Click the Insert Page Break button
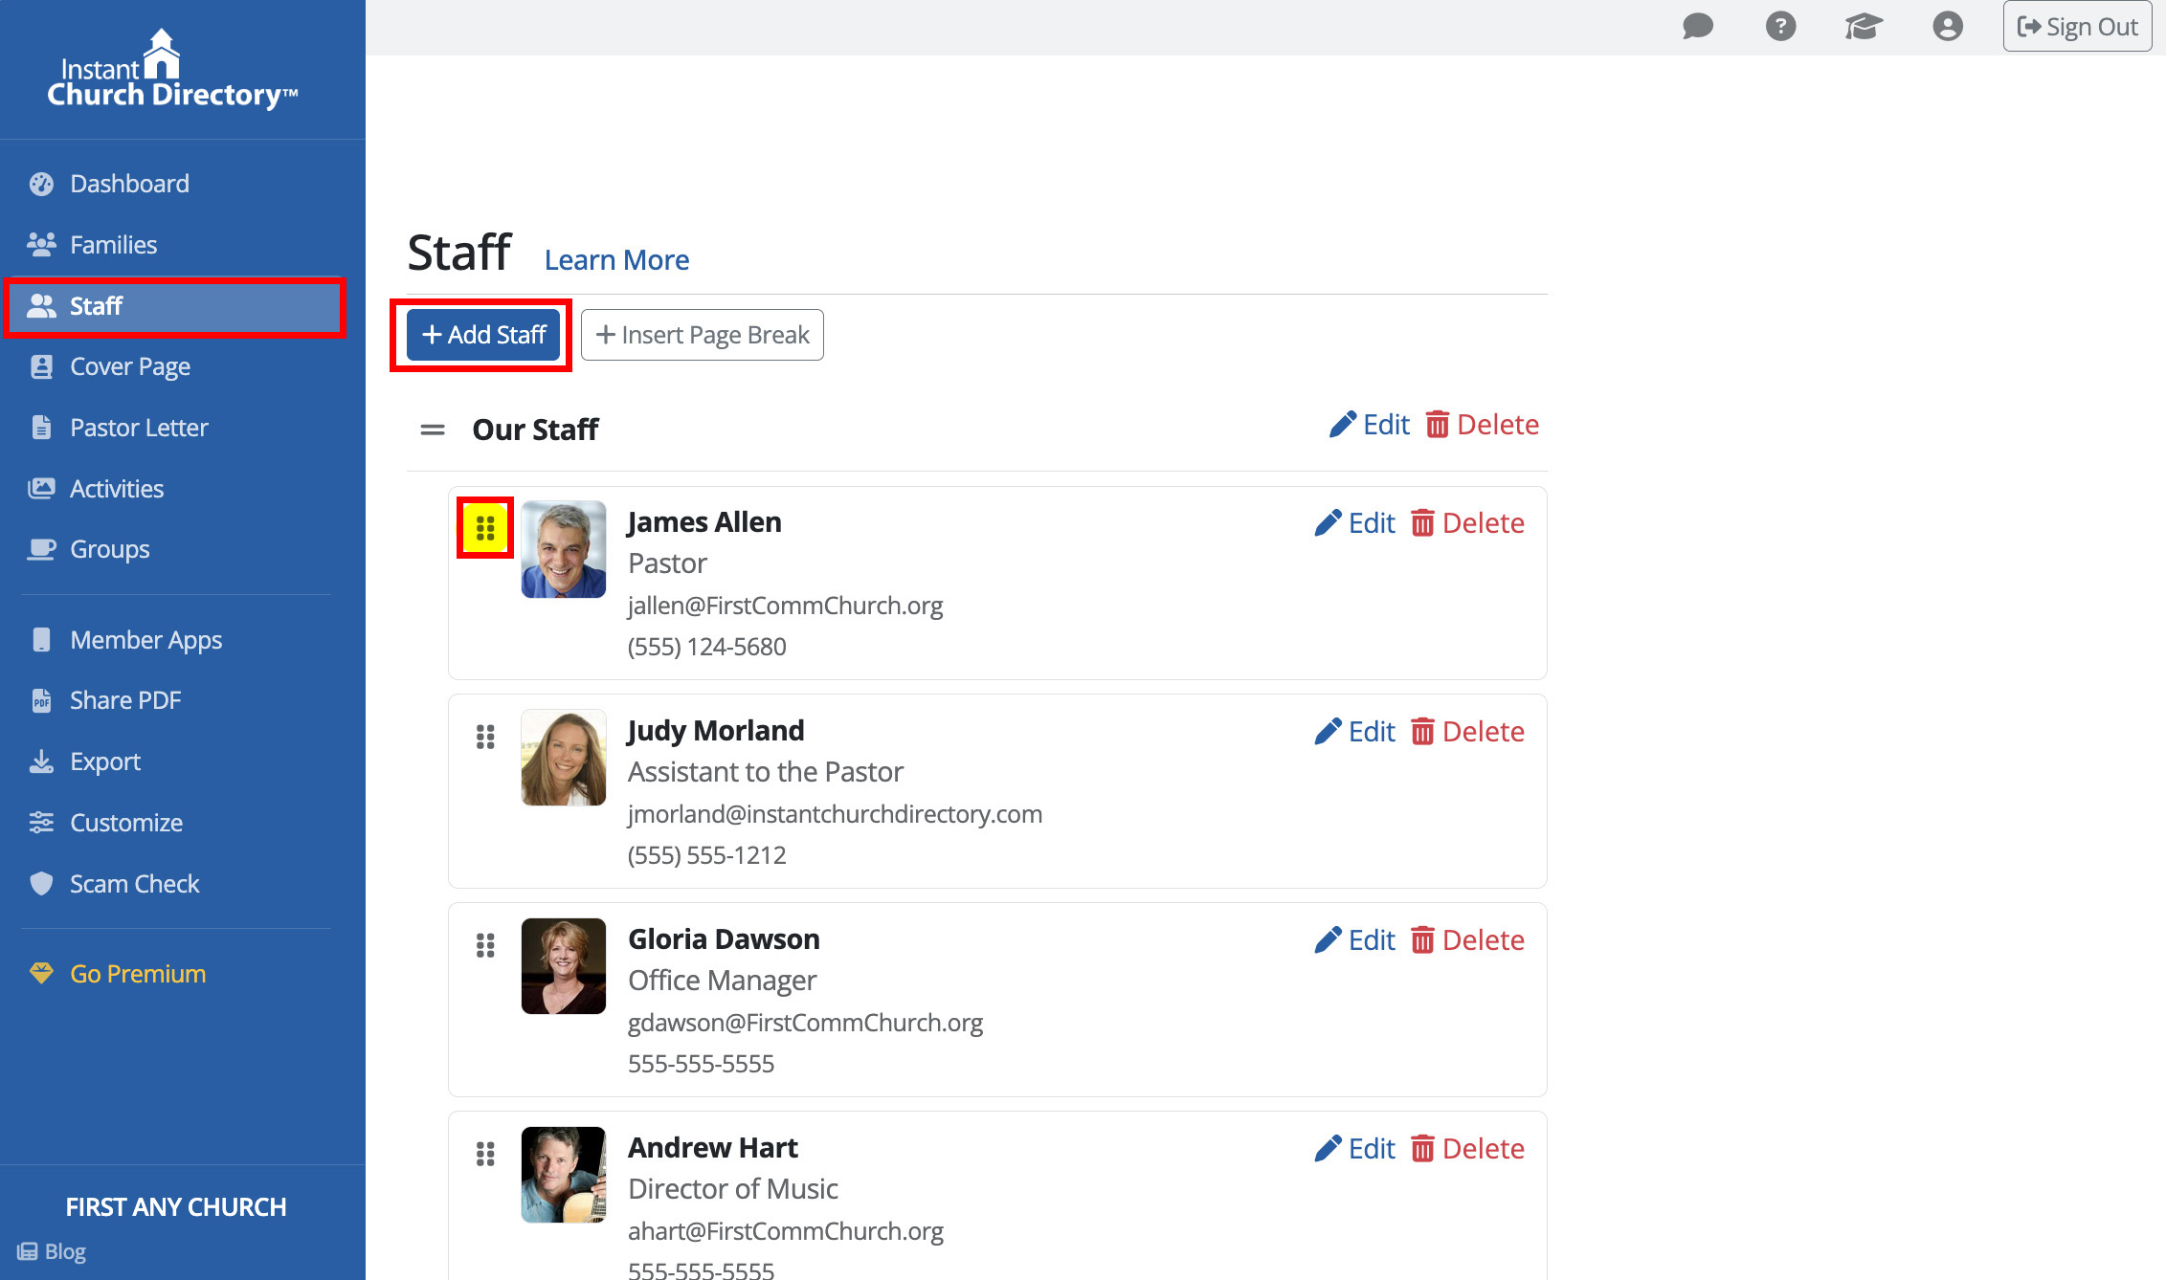2166x1280 pixels. (702, 335)
